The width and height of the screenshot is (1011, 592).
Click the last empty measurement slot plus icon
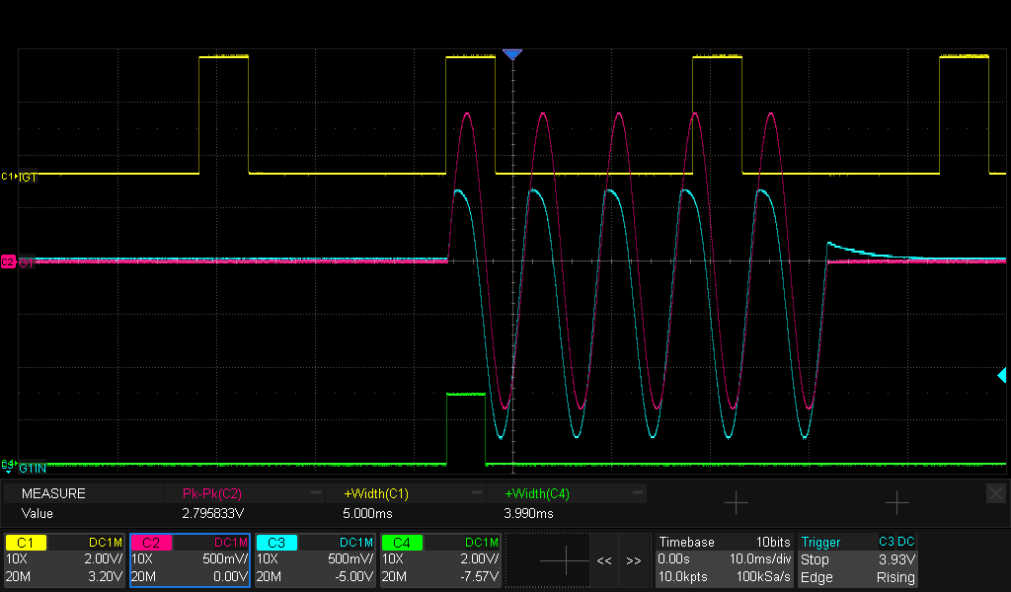click(x=896, y=503)
